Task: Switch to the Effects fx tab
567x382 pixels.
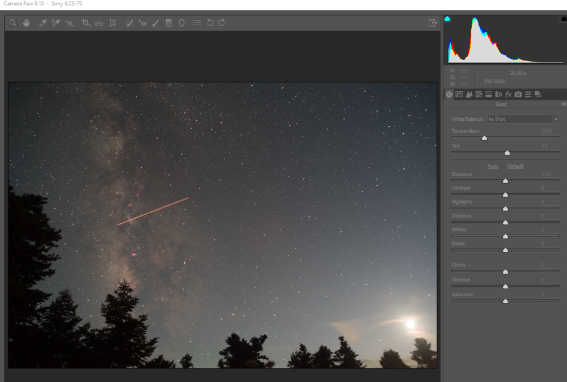Action: point(509,94)
